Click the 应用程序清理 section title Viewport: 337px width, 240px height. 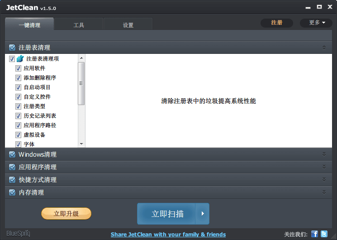[x=38, y=167]
